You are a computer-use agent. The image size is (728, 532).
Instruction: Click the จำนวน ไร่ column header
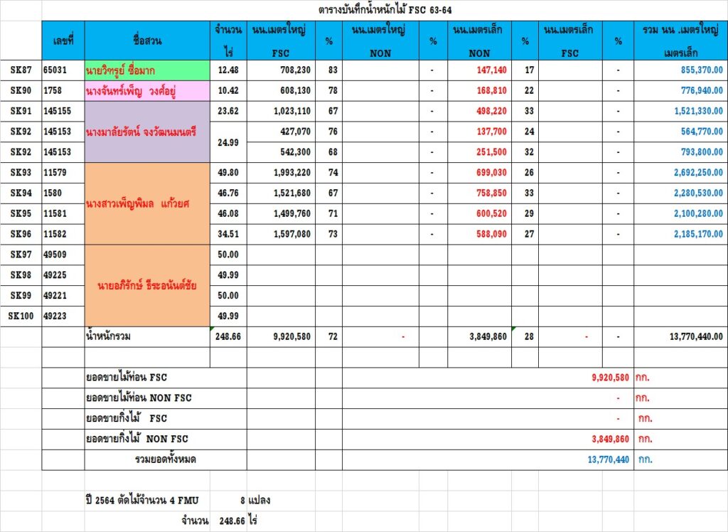click(228, 41)
